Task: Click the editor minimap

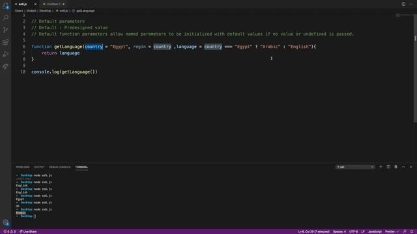Action: [x=404, y=16]
